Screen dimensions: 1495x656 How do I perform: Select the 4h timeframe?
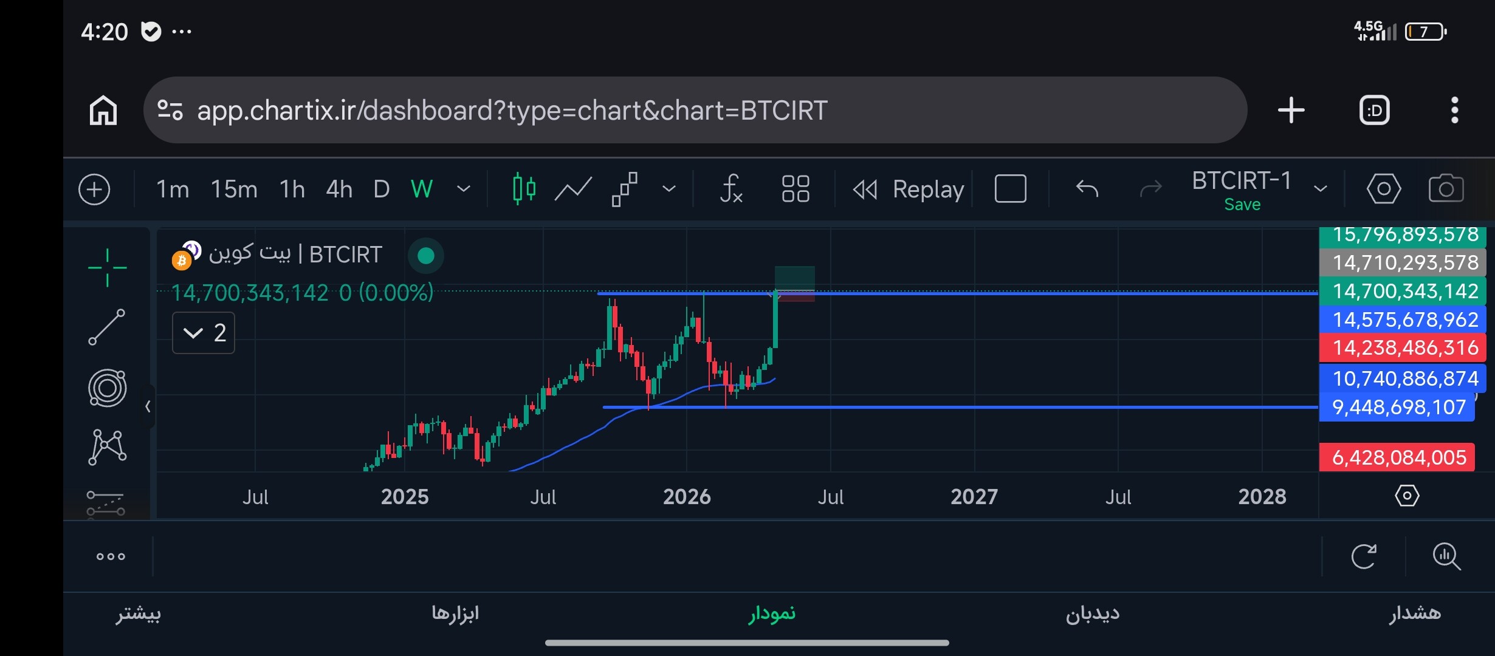click(x=339, y=189)
